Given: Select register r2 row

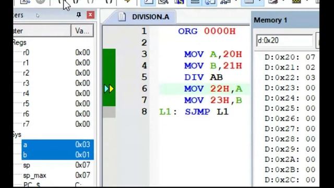Looking at the screenshot, I should pos(56,73).
